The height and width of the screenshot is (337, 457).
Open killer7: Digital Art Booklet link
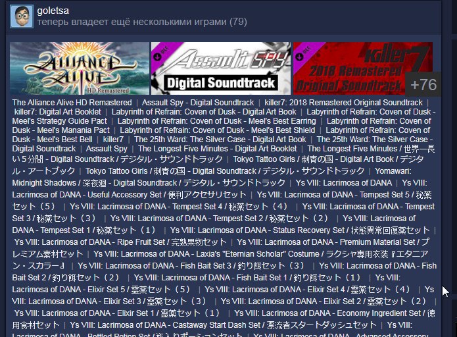click(58, 112)
